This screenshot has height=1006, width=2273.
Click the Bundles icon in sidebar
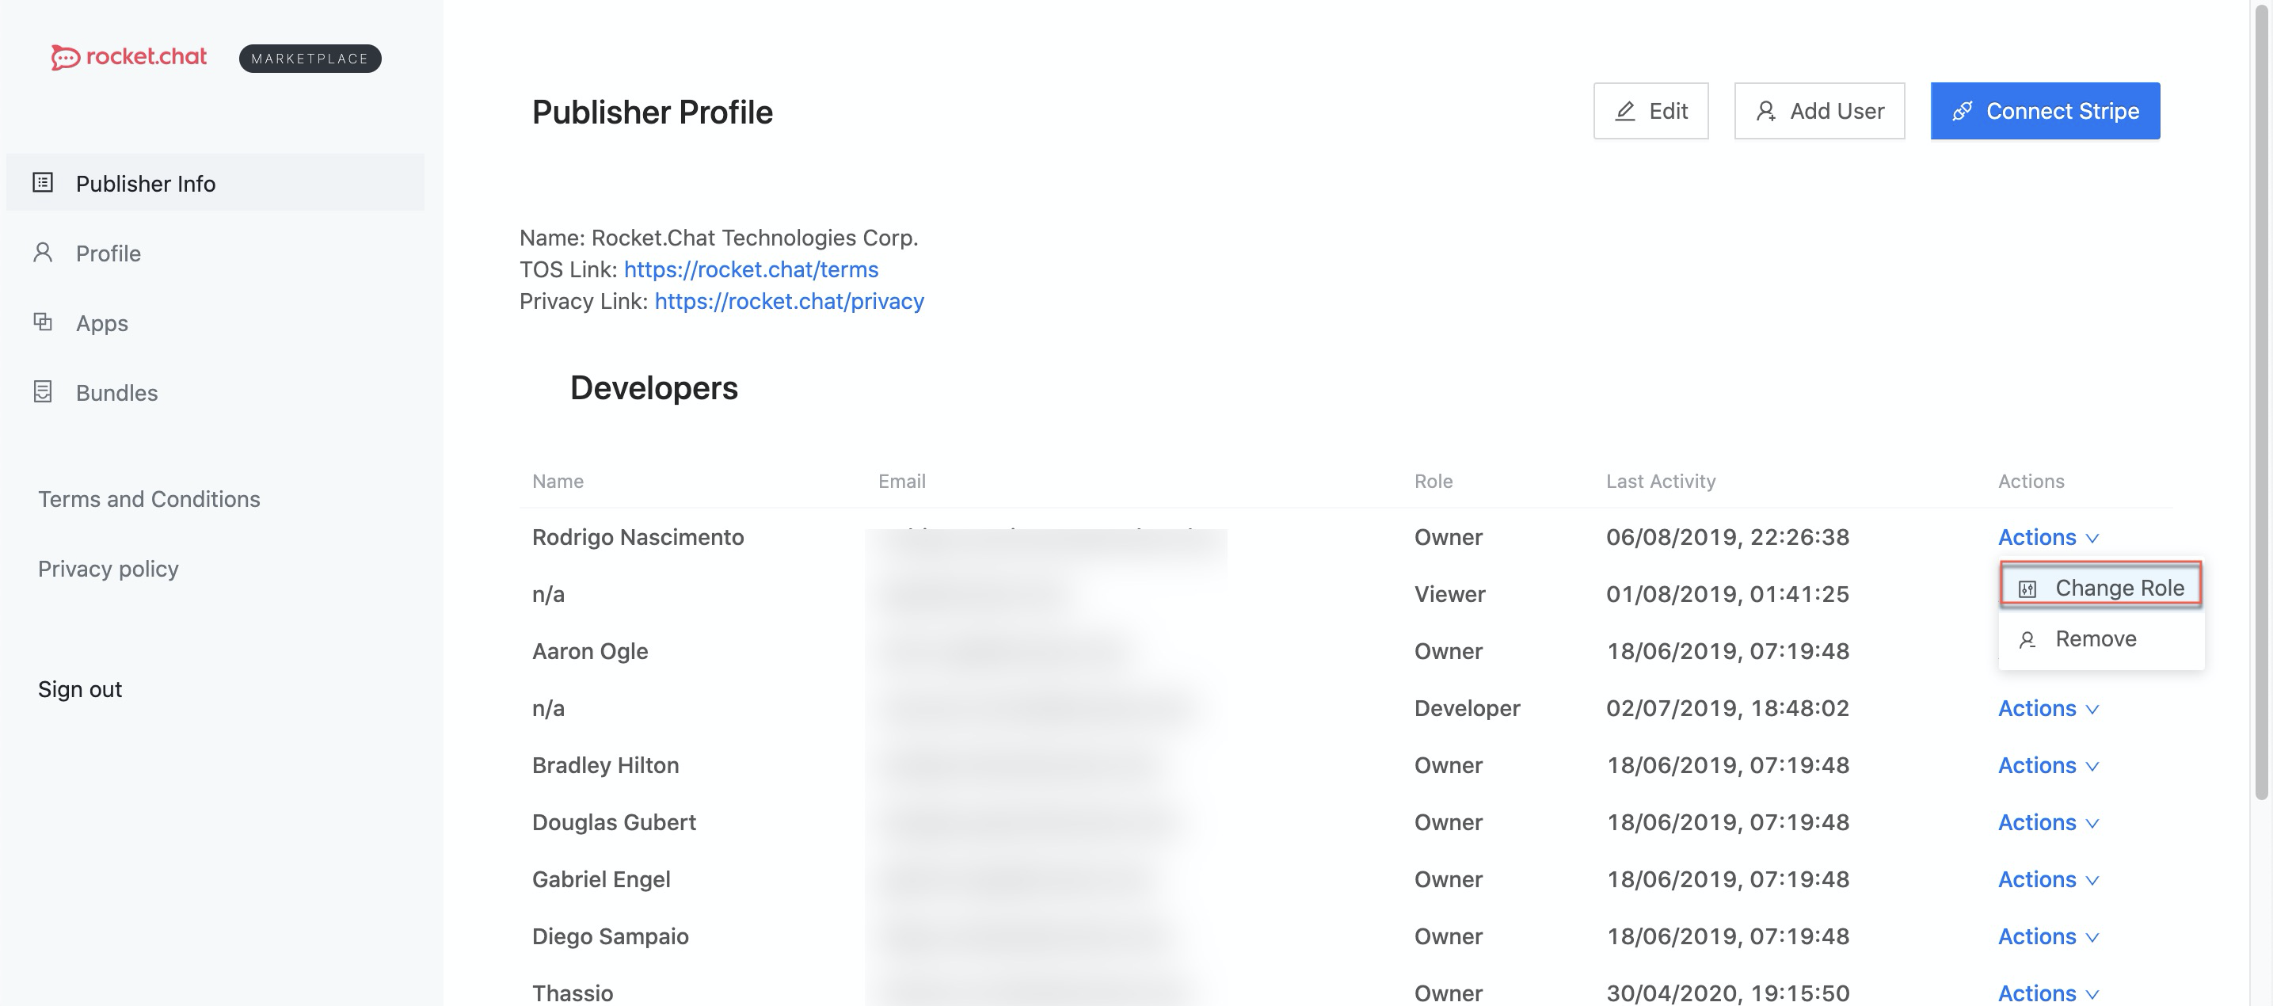42,392
